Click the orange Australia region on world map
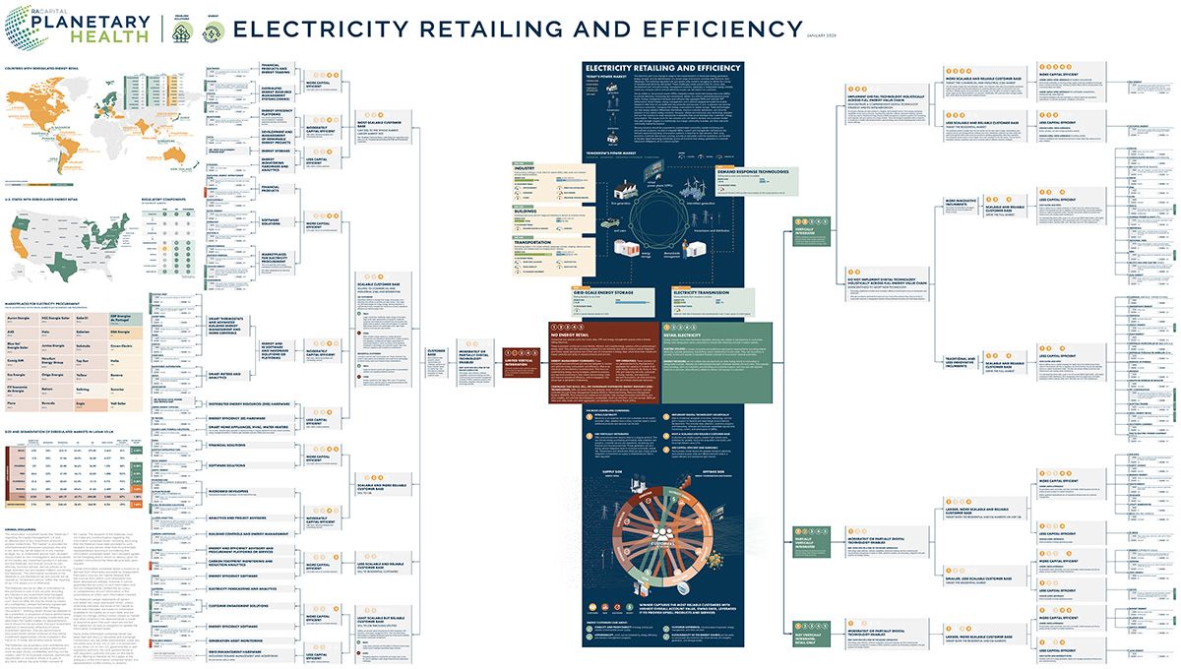The image size is (1181, 669). coord(172,154)
